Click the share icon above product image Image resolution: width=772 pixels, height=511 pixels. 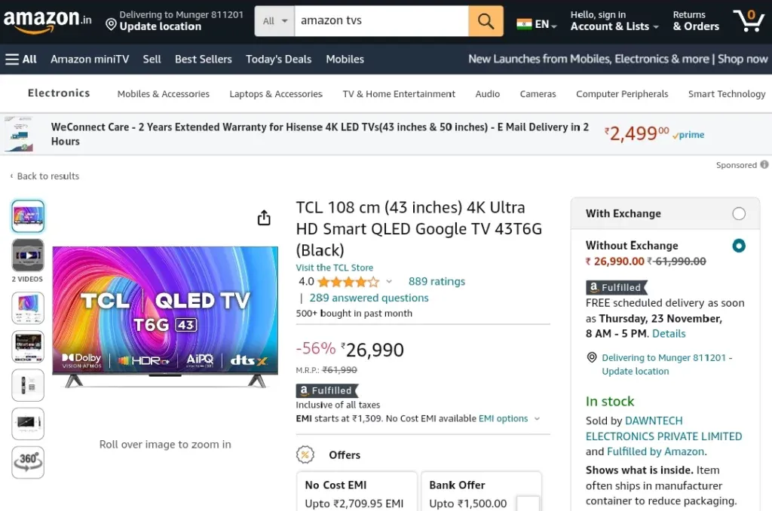[x=264, y=218]
